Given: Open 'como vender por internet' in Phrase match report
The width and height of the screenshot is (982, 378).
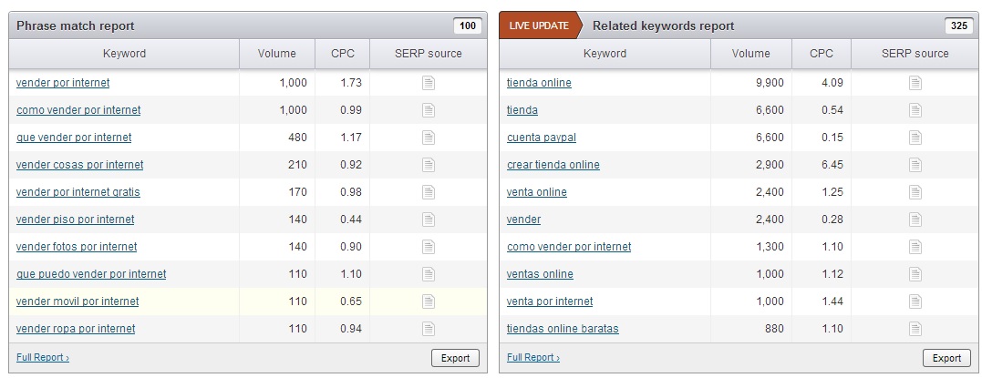Looking at the screenshot, I should [x=78, y=110].
